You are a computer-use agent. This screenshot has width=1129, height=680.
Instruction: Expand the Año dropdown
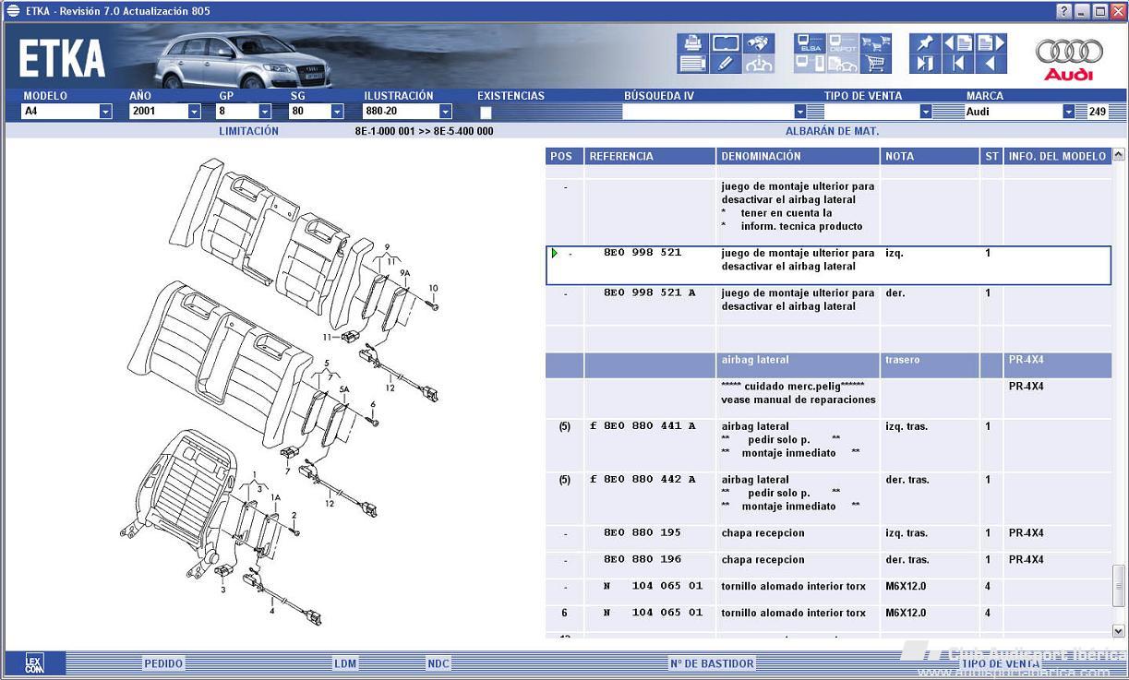point(194,112)
